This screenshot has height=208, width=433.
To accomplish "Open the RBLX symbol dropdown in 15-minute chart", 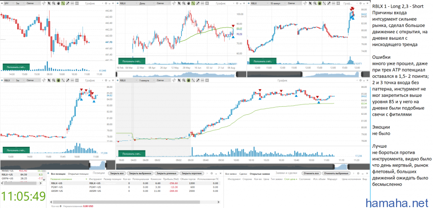I will point(259,3).
